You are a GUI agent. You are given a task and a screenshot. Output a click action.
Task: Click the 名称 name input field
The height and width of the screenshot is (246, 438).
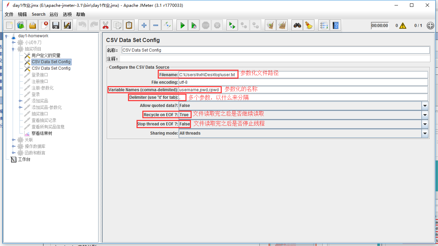click(x=275, y=50)
